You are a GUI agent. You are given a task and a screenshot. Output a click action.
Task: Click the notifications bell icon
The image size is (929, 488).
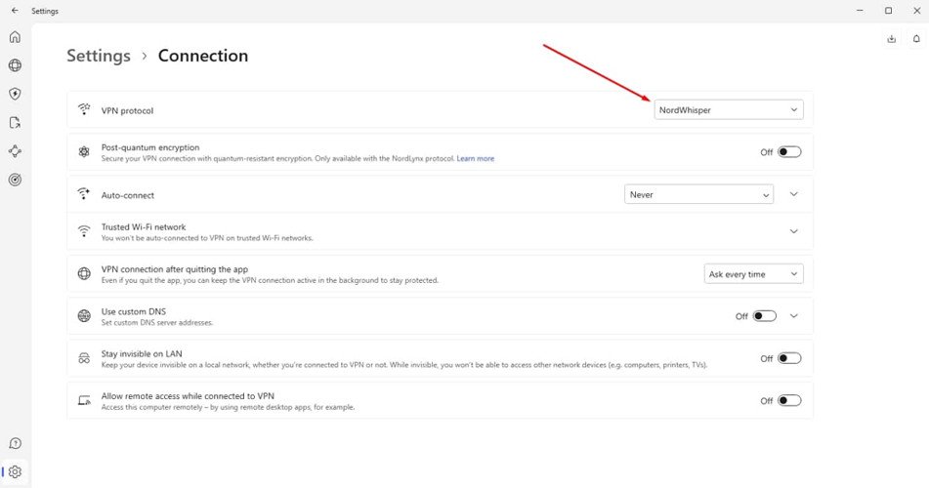(x=916, y=39)
